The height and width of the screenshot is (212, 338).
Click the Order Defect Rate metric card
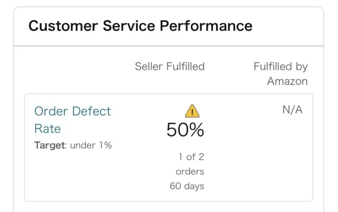(x=169, y=147)
